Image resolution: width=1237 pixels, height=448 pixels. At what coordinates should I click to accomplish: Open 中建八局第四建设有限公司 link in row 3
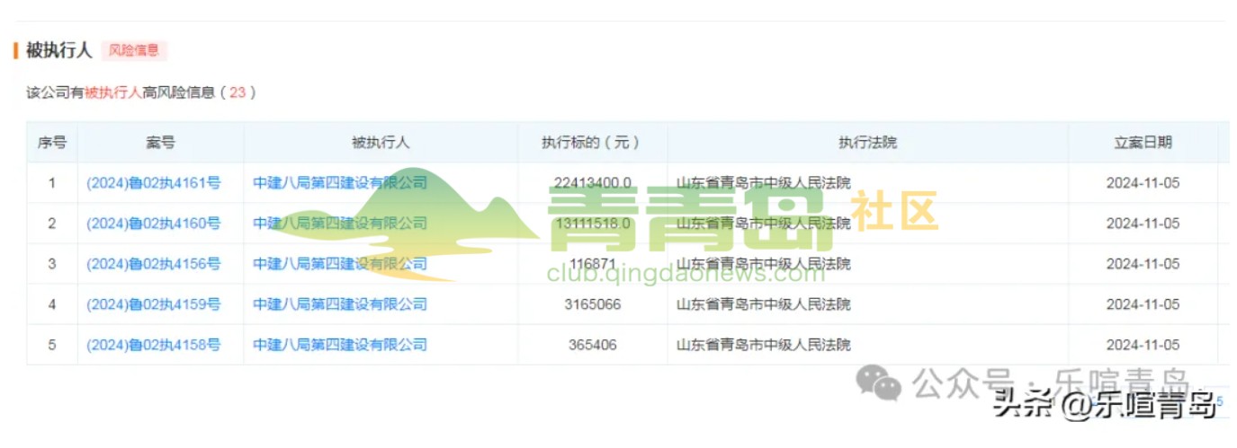(340, 264)
